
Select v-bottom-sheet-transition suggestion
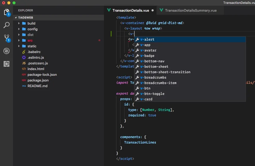tap(190, 72)
